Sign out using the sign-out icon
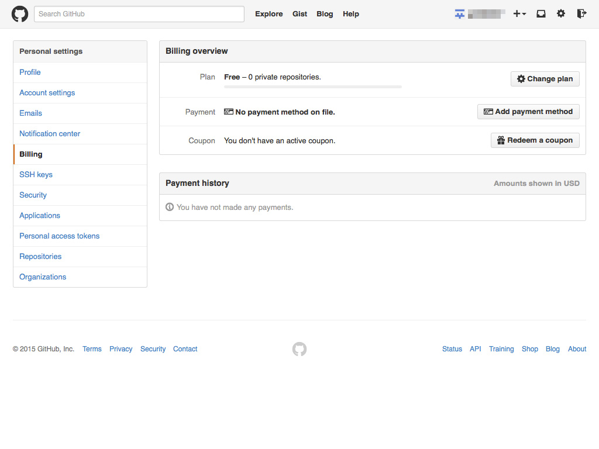 click(580, 13)
